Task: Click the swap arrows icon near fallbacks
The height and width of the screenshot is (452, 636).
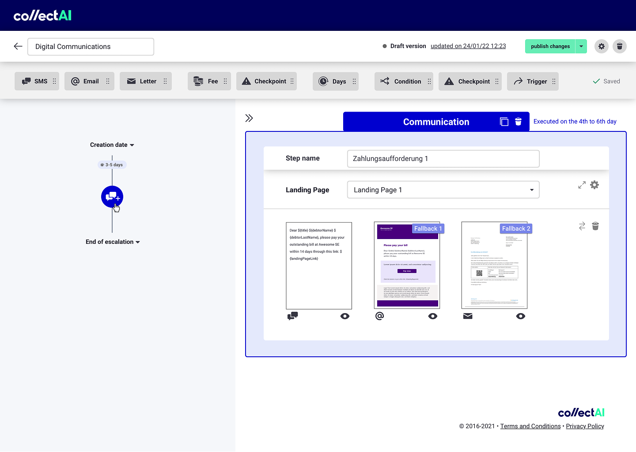Action: [582, 226]
